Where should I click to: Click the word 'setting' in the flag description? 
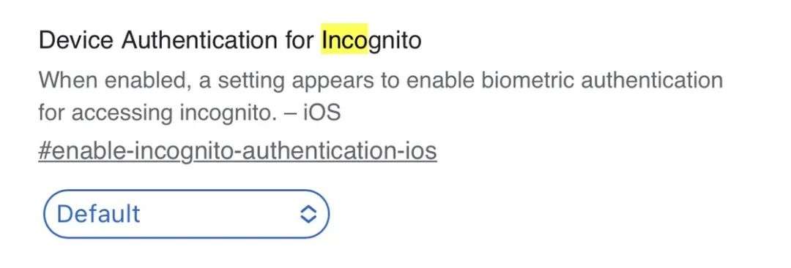point(251,81)
